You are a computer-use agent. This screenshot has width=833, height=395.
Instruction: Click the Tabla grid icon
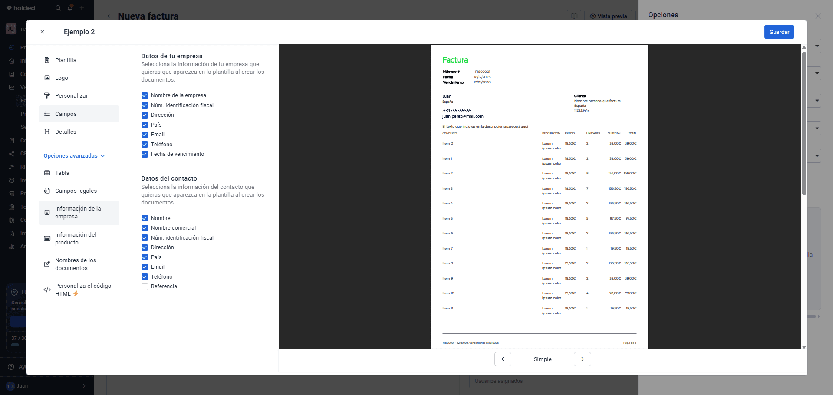click(x=47, y=173)
